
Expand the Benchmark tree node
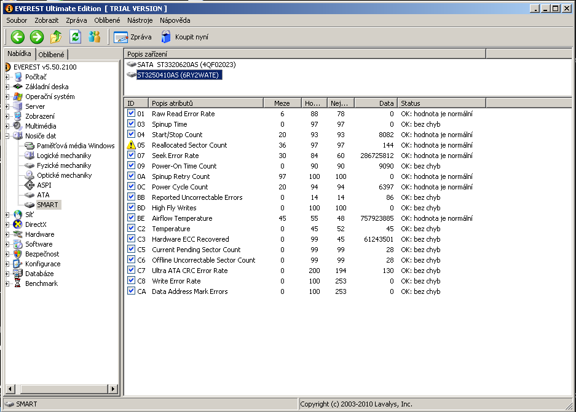(x=7, y=283)
